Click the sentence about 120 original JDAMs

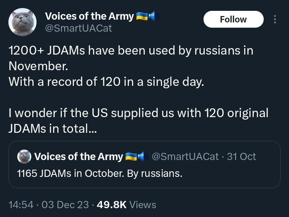pyautogui.click(x=138, y=121)
